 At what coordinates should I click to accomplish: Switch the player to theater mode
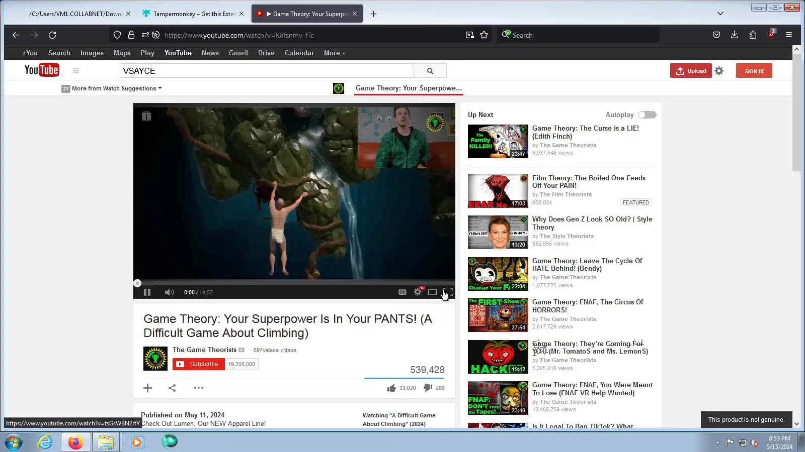coord(433,292)
